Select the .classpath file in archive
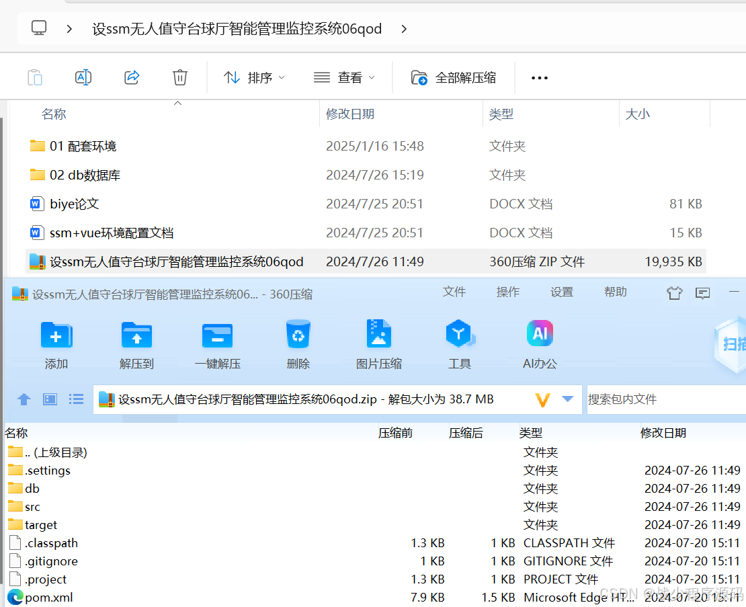 click(43, 542)
